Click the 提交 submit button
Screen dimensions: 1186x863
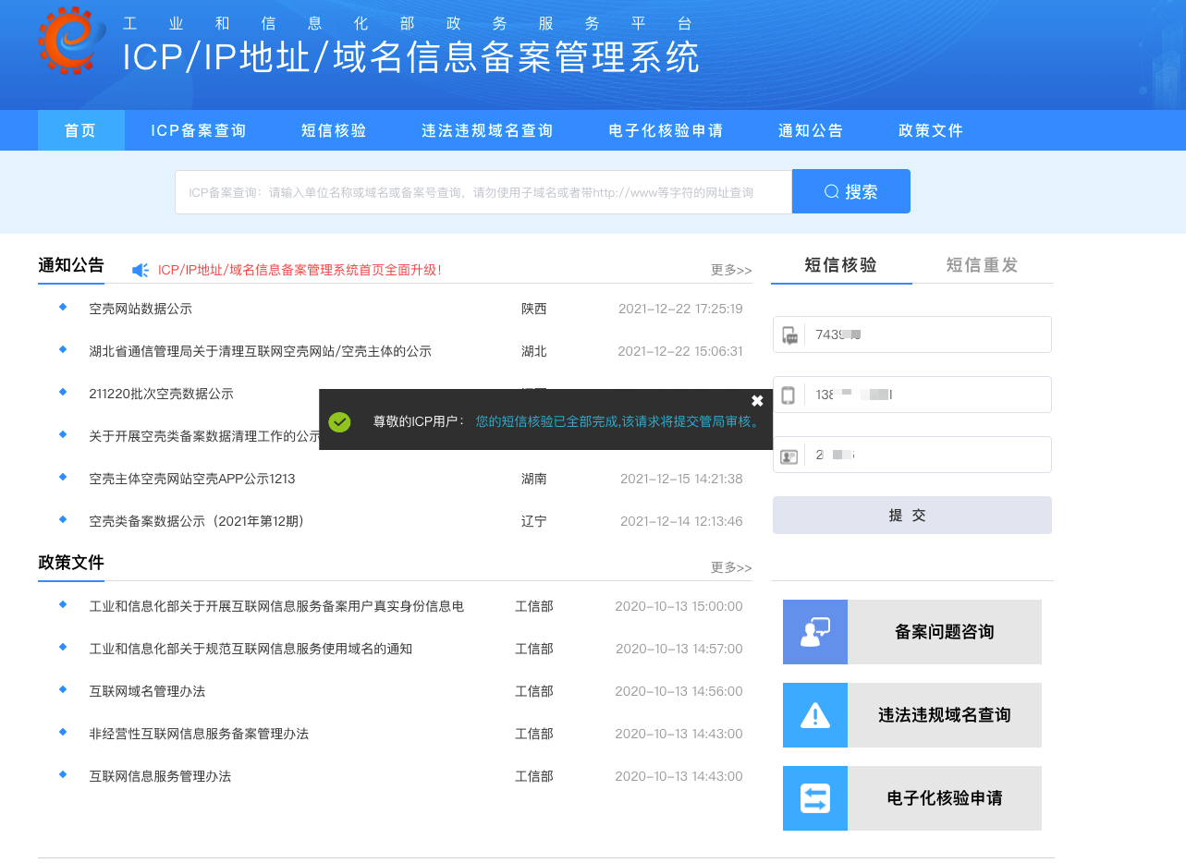(x=912, y=515)
